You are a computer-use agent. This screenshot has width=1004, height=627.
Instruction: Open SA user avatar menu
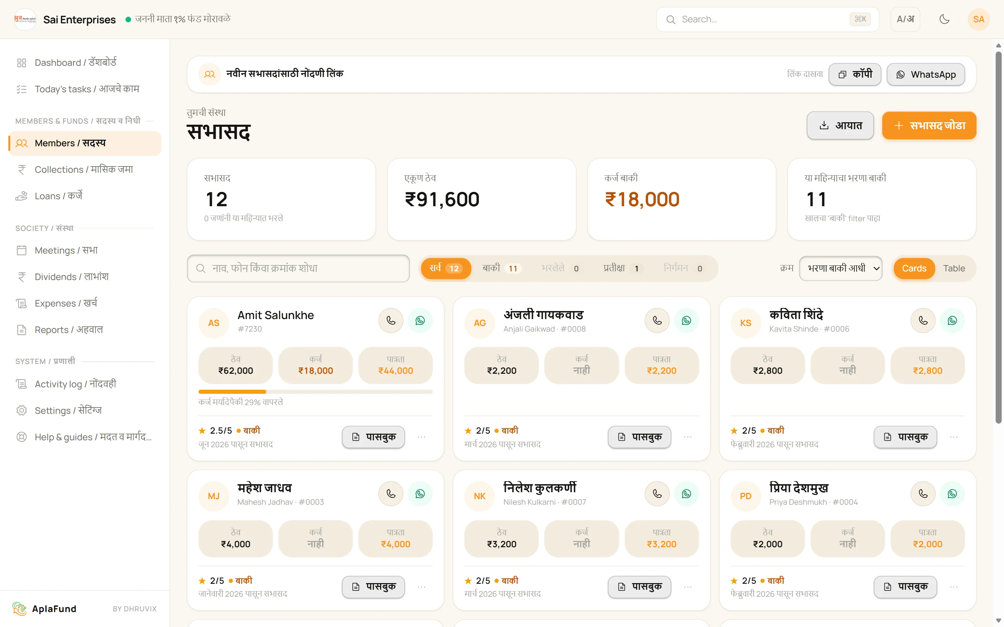(978, 19)
